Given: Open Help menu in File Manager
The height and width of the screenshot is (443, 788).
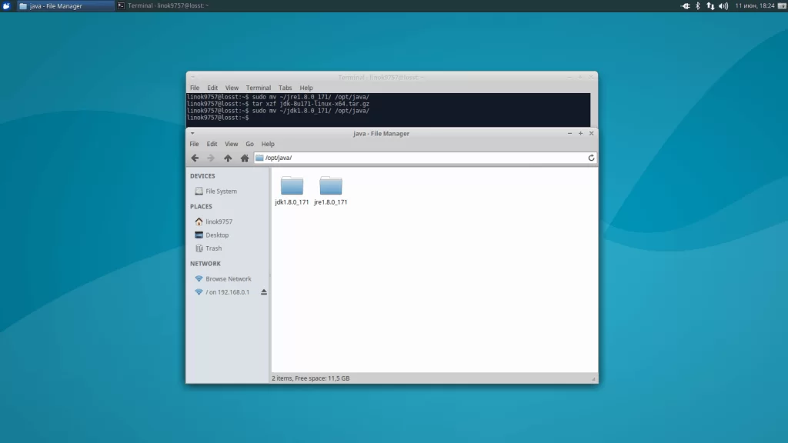Looking at the screenshot, I should point(268,144).
